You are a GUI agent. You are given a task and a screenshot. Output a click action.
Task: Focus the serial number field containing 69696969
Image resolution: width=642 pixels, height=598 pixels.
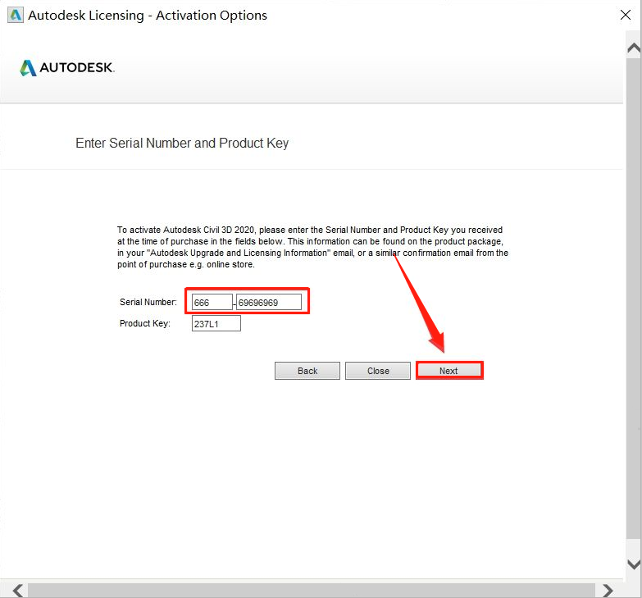click(268, 303)
